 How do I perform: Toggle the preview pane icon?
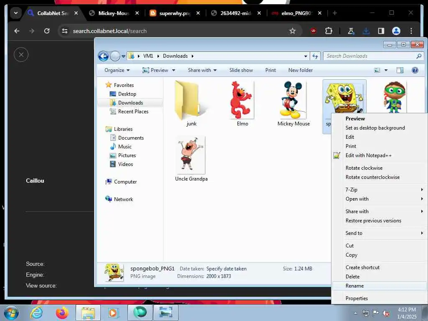400,70
